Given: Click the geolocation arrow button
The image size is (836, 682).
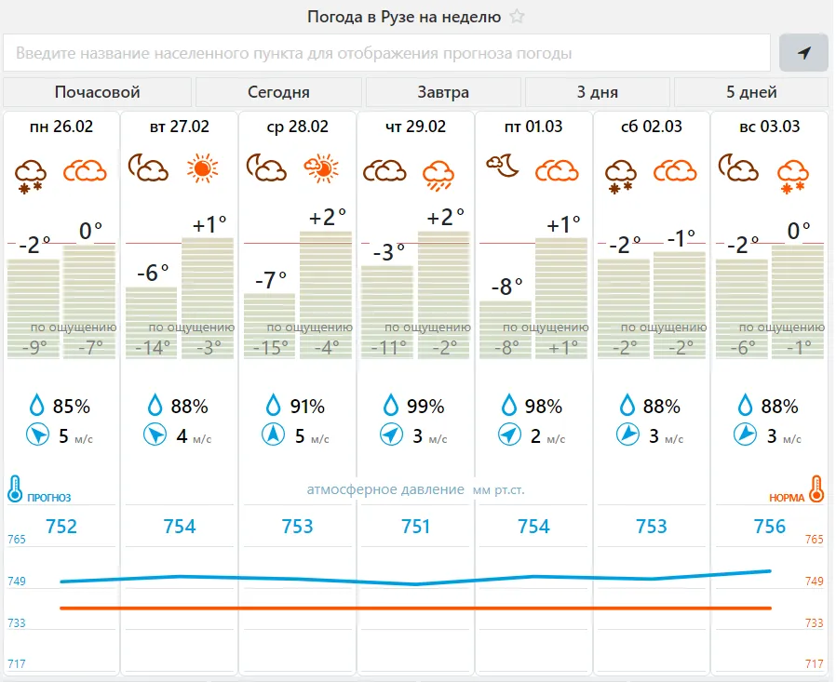Looking at the screenshot, I should click(x=803, y=53).
